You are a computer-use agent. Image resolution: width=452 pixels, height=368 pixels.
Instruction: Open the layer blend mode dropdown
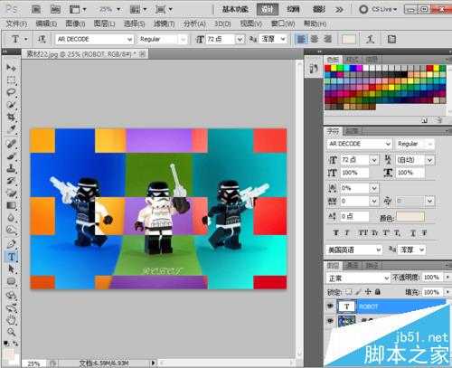(x=387, y=278)
